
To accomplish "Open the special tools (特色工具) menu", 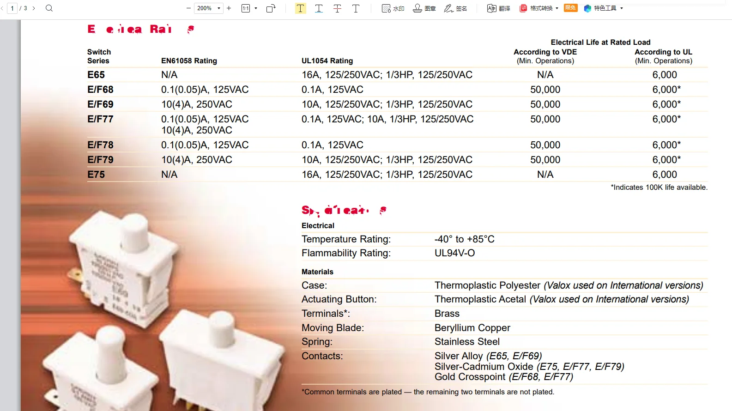I will click(603, 8).
